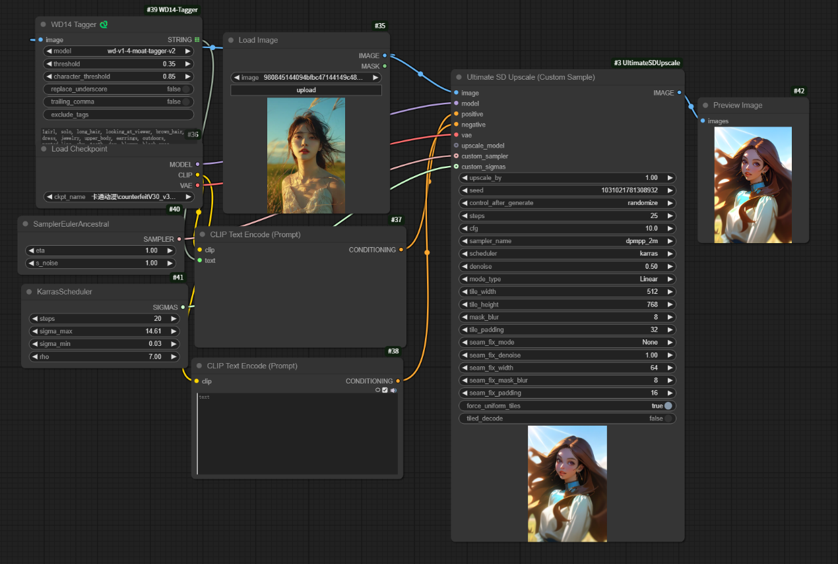Click the Load Image node collapse dot
Viewport: 838px width, 564px height.
[x=231, y=40]
